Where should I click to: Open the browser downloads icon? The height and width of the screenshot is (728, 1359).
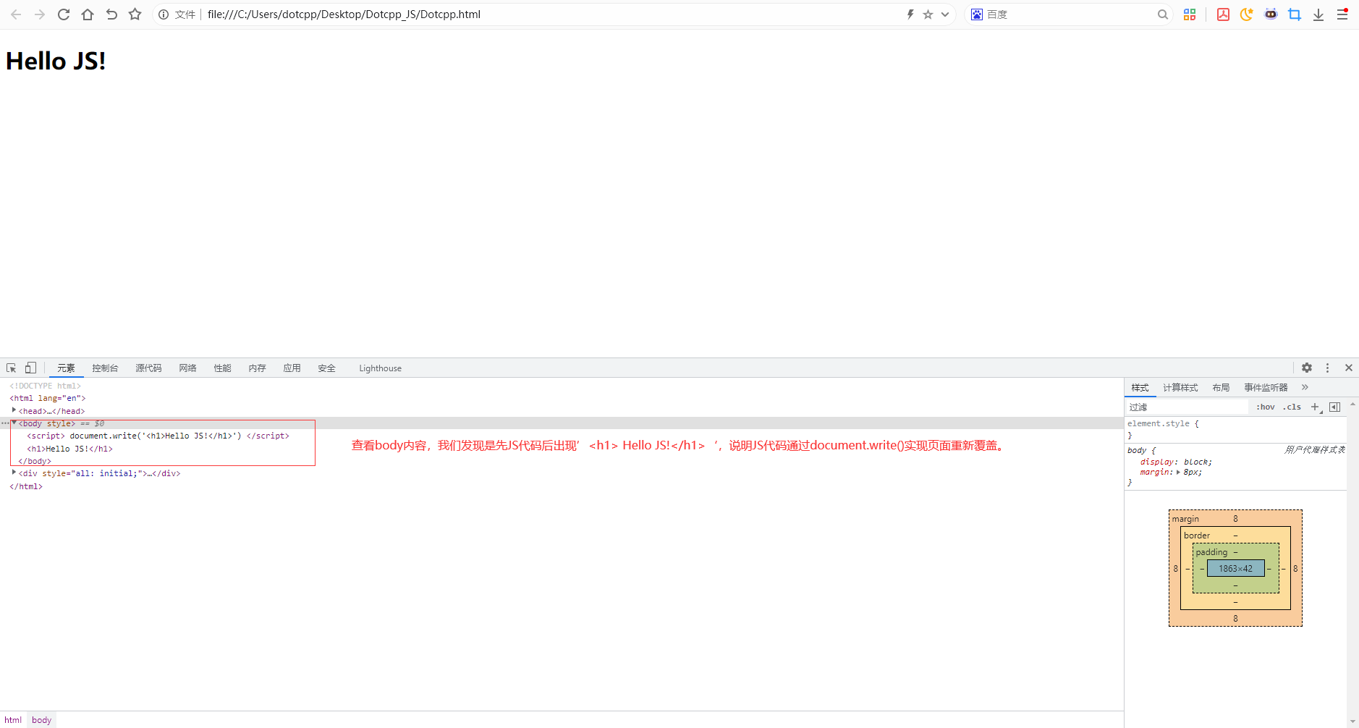[1318, 14]
